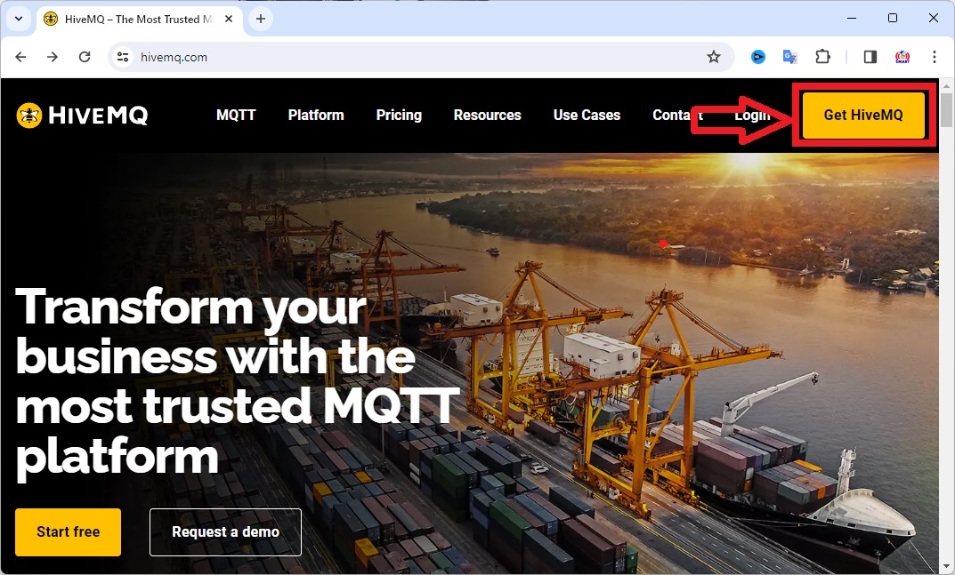Click the blue play-button extension icon
Screen dimensions: 955x575
[757, 57]
